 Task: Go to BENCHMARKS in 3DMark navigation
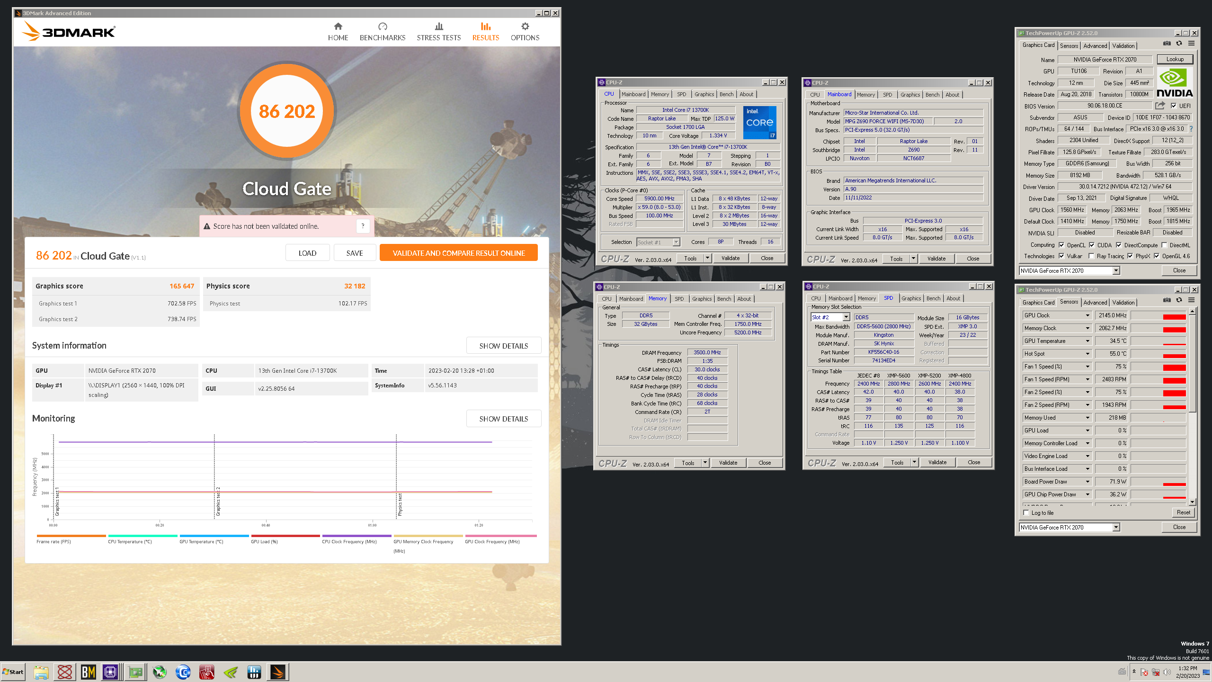382,32
